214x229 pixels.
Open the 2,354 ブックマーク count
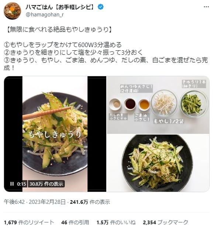click(166, 222)
